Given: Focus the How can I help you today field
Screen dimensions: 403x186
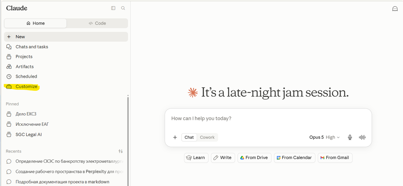Looking at the screenshot, I should coord(268,119).
